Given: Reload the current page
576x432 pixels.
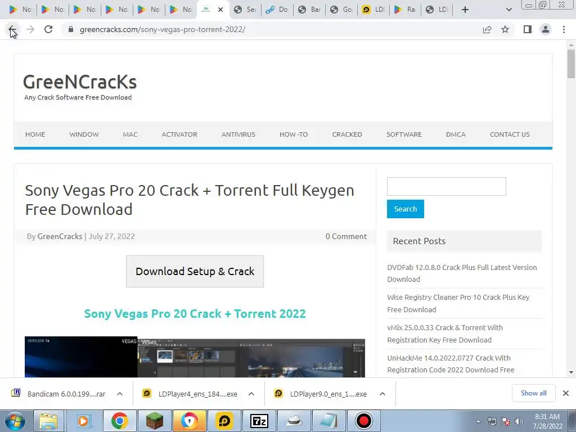Looking at the screenshot, I should [x=48, y=29].
